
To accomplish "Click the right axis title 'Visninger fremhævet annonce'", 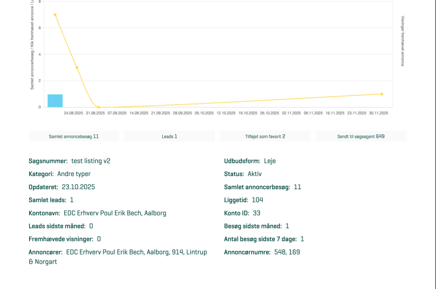I will (403, 41).
